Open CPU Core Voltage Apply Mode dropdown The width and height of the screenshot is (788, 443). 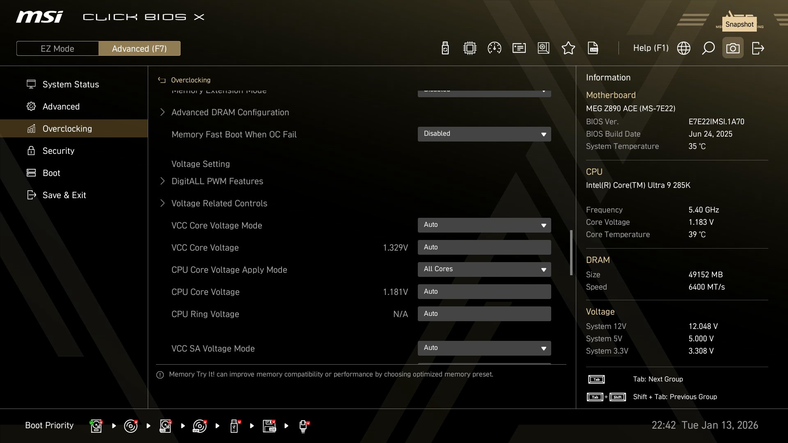(x=484, y=269)
